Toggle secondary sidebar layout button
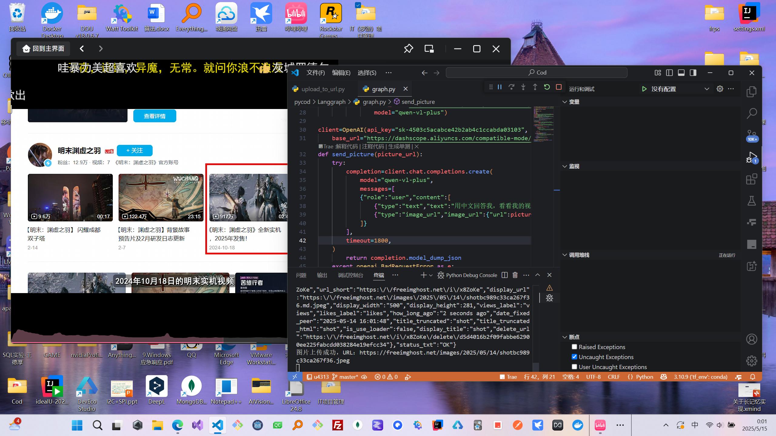776x436 pixels. pos(693,73)
